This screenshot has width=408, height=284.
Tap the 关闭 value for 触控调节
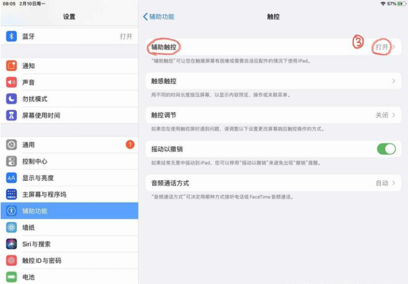[x=382, y=115]
